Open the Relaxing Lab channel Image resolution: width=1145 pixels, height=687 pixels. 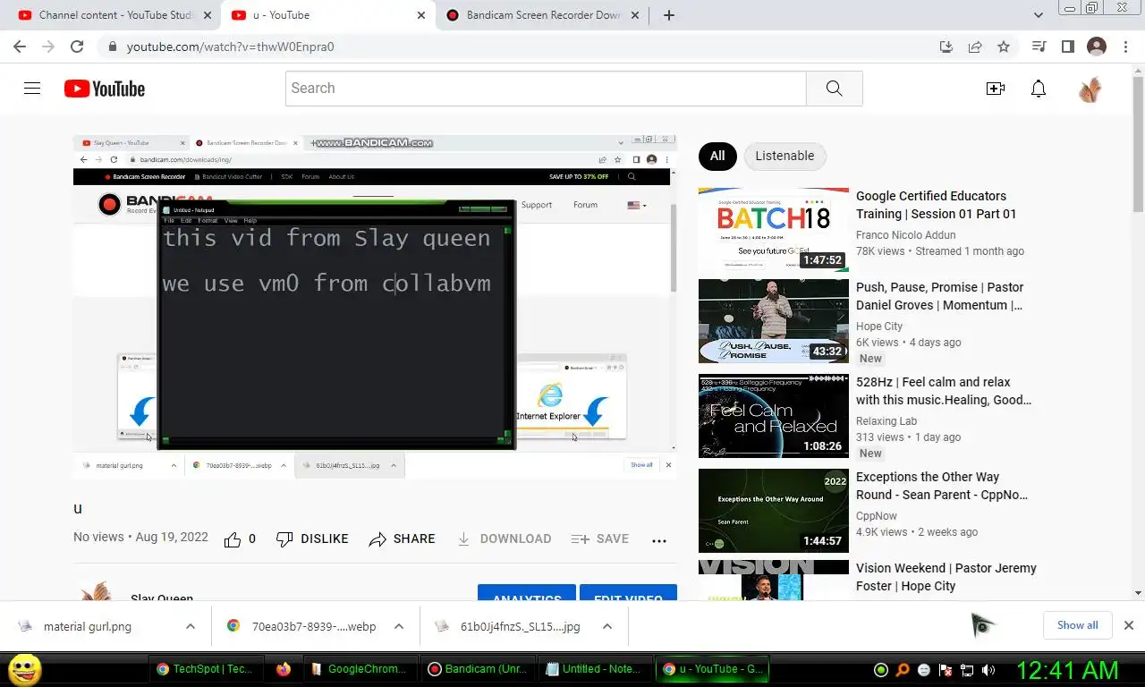click(886, 421)
